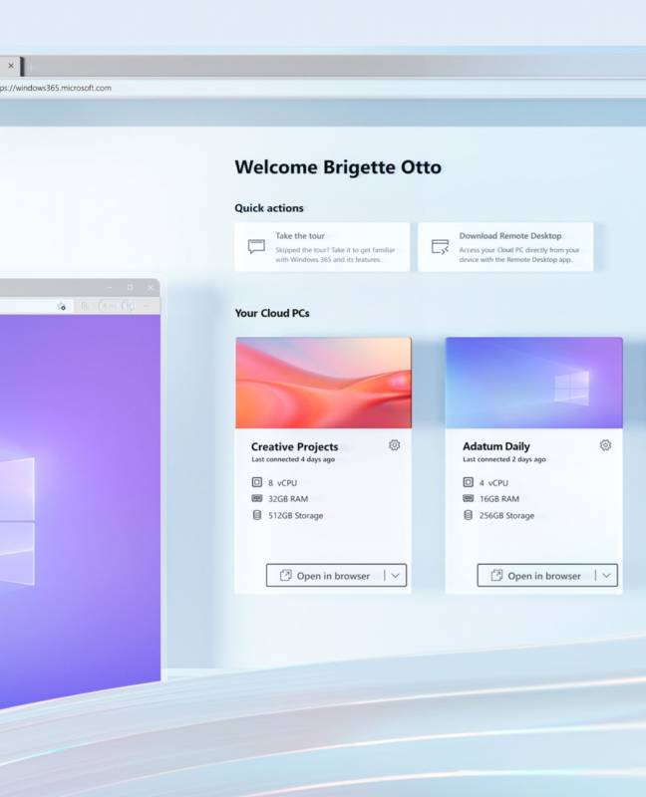The image size is (646, 797).
Task: Open Guest profile button in small browser window
Action: [x=117, y=306]
